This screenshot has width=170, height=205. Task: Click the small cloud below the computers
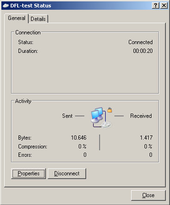pyautogui.click(x=106, y=125)
